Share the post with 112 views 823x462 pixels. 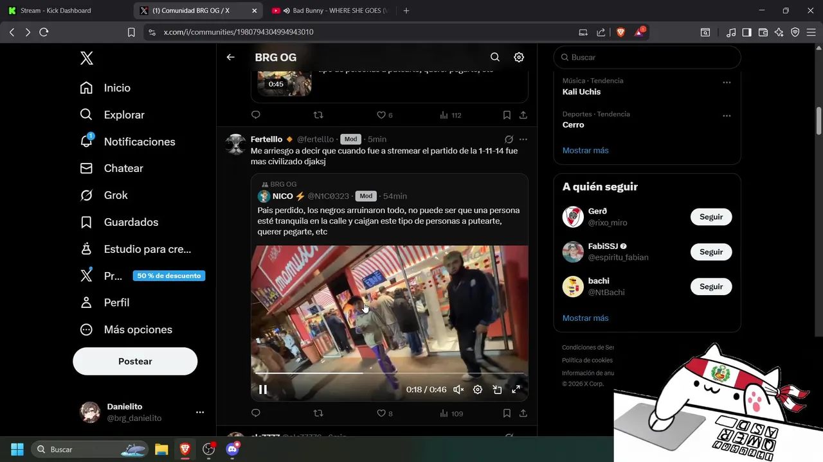point(523,115)
